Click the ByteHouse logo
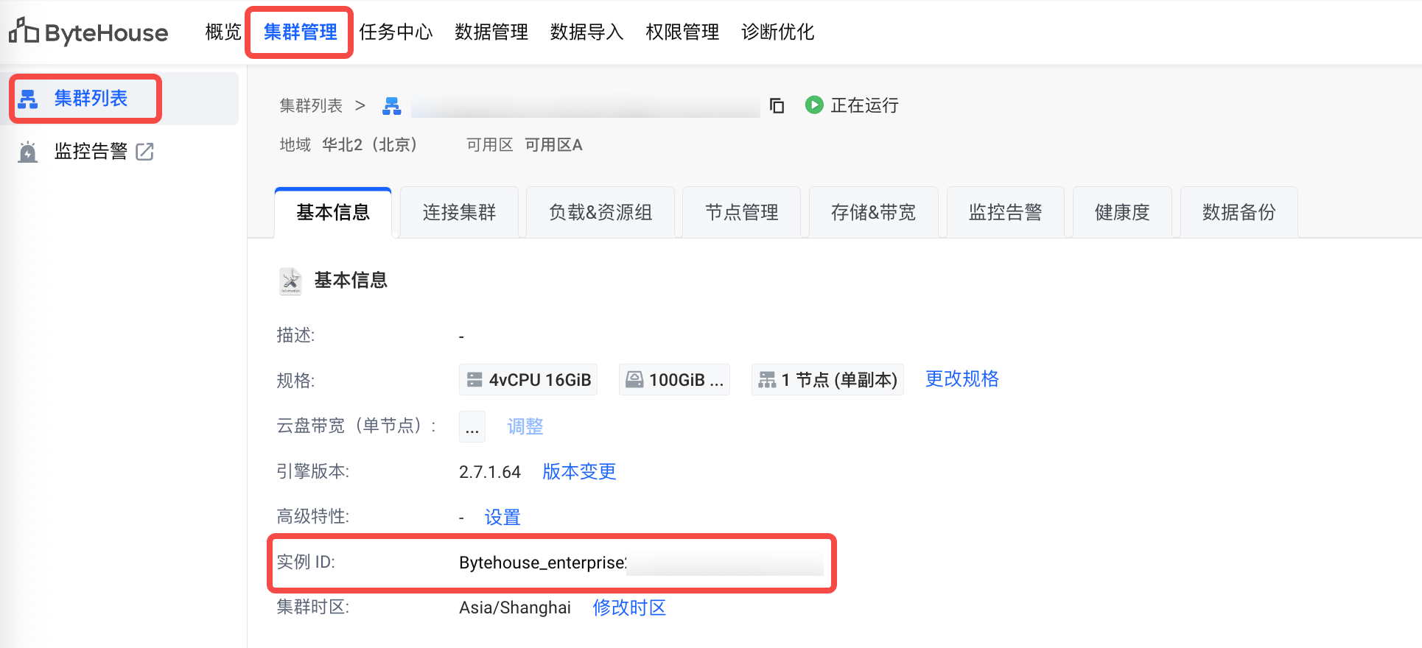 [x=88, y=32]
